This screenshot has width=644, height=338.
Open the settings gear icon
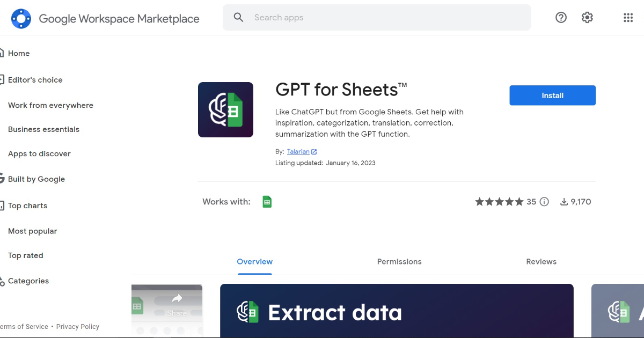click(x=587, y=17)
